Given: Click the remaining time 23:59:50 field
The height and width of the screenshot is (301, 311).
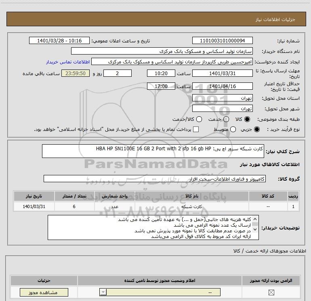Looking at the screenshot, I should [76, 74].
